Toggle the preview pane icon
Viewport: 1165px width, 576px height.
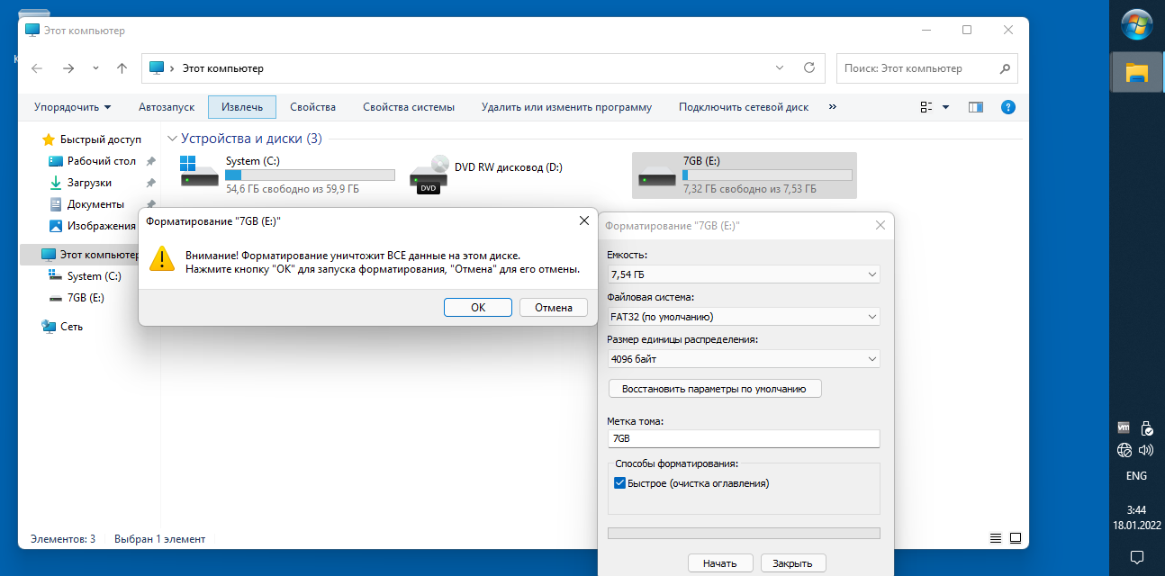point(976,107)
